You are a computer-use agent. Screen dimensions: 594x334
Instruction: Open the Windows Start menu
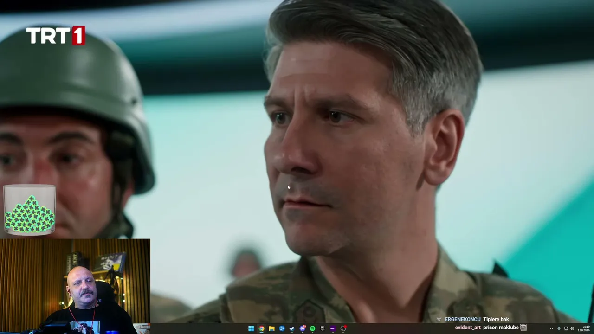[x=251, y=328]
